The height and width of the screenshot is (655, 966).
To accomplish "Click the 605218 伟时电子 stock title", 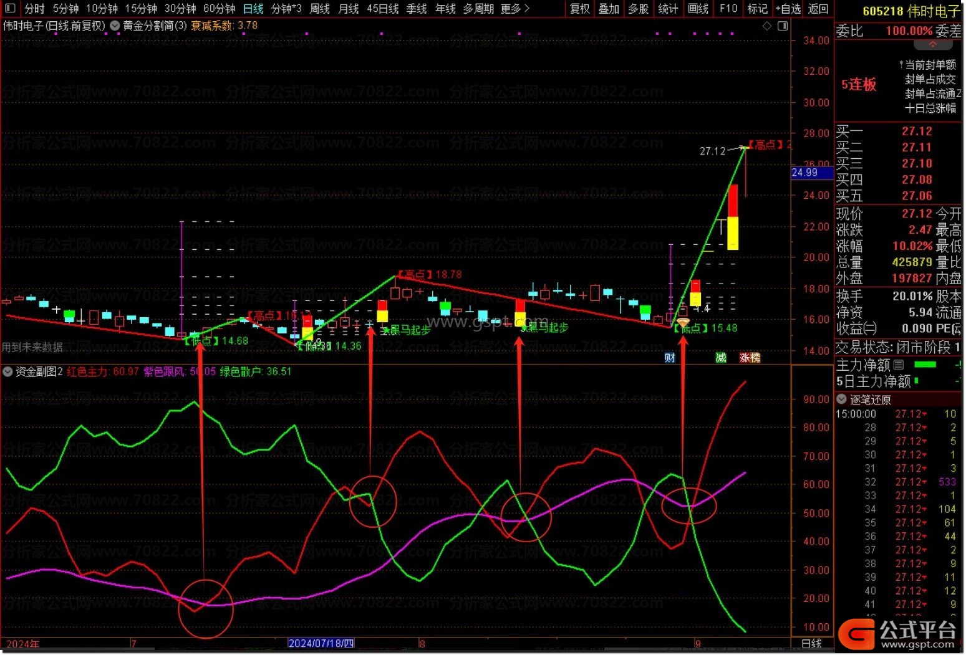I will (912, 11).
